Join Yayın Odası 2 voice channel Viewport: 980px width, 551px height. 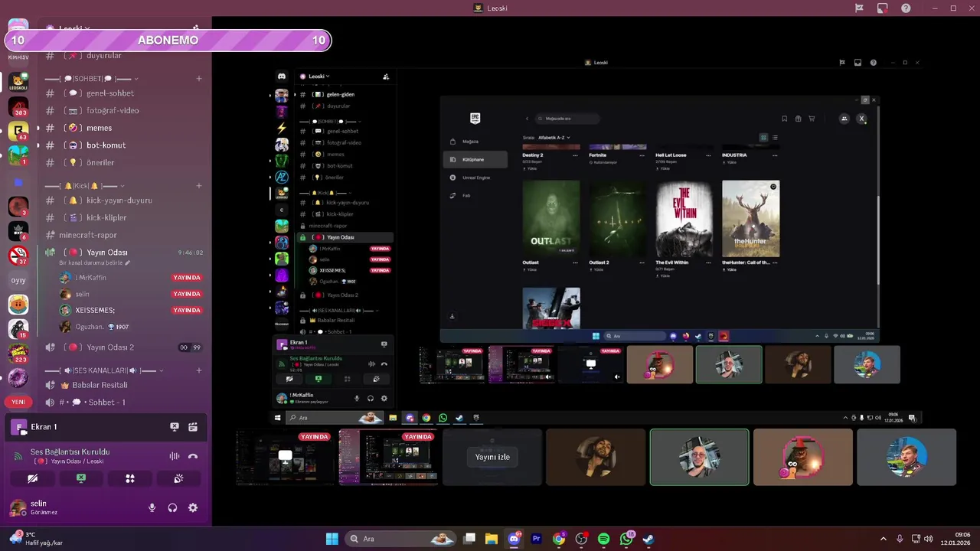pyautogui.click(x=122, y=347)
